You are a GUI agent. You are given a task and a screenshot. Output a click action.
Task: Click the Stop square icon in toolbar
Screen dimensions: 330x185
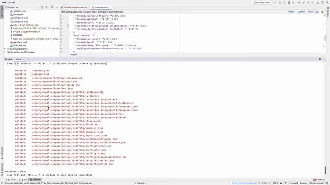coord(293,2)
